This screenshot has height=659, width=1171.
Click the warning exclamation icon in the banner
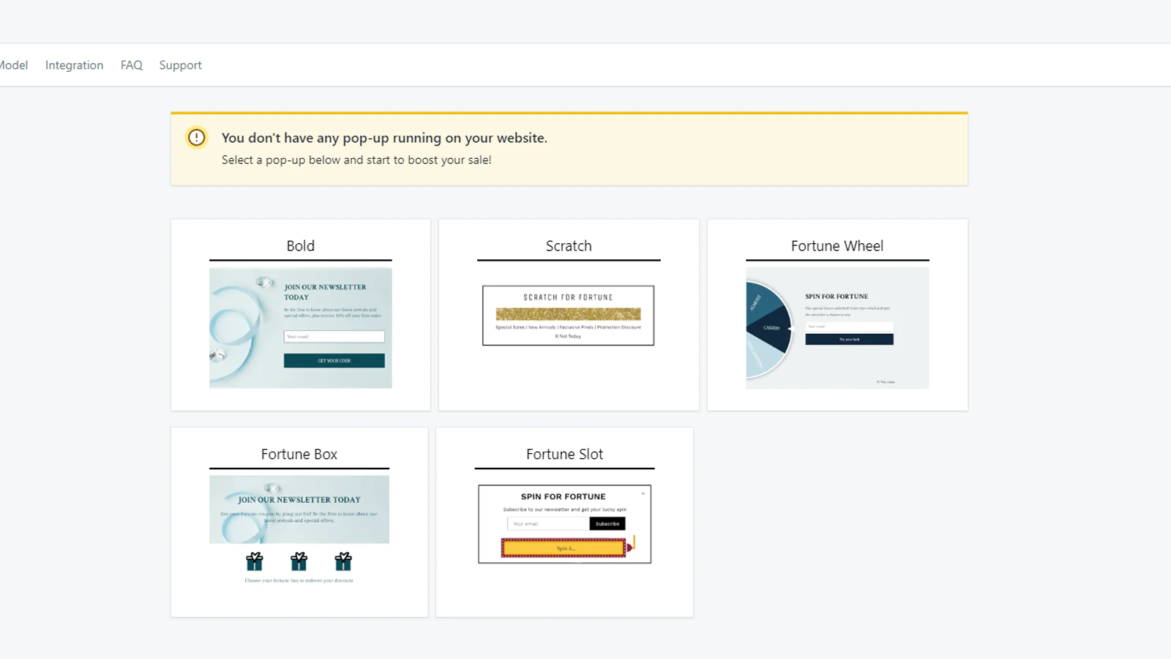(196, 138)
